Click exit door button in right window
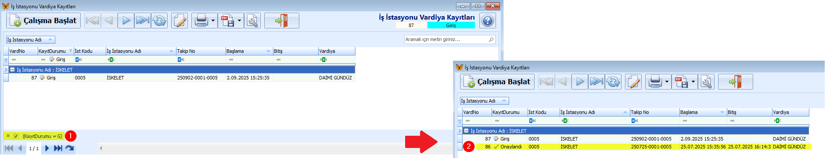Screen dimensions: 830x158 (x=735, y=82)
